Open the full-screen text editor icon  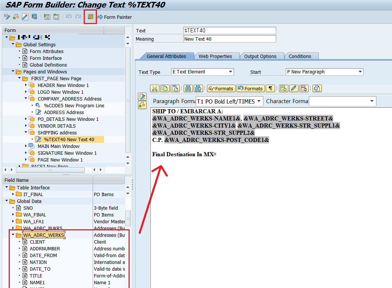pyautogui.click(x=142, y=97)
